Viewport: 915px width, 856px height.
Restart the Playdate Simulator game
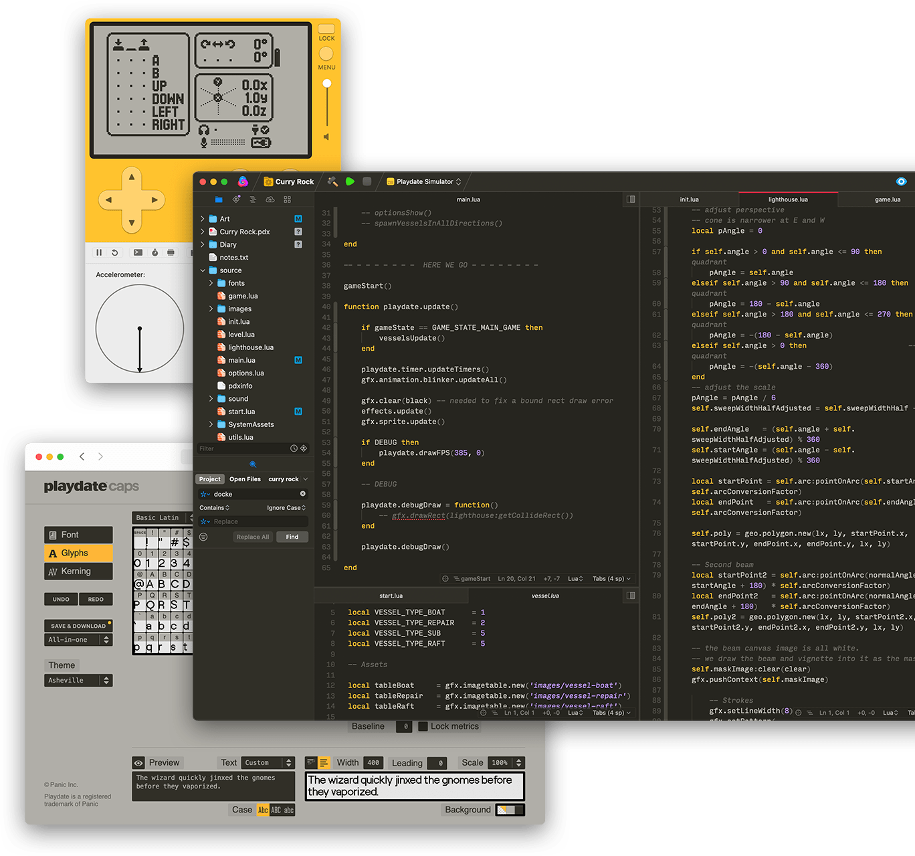(115, 252)
